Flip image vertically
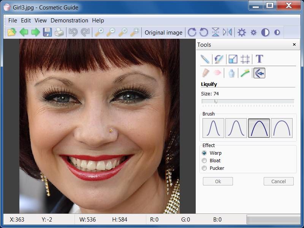 (215, 32)
